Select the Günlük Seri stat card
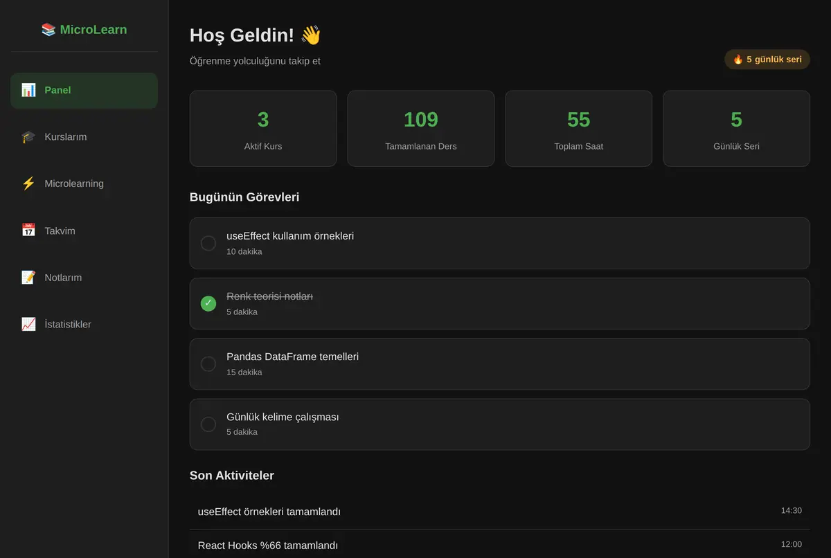The height and width of the screenshot is (558, 831). coord(737,129)
